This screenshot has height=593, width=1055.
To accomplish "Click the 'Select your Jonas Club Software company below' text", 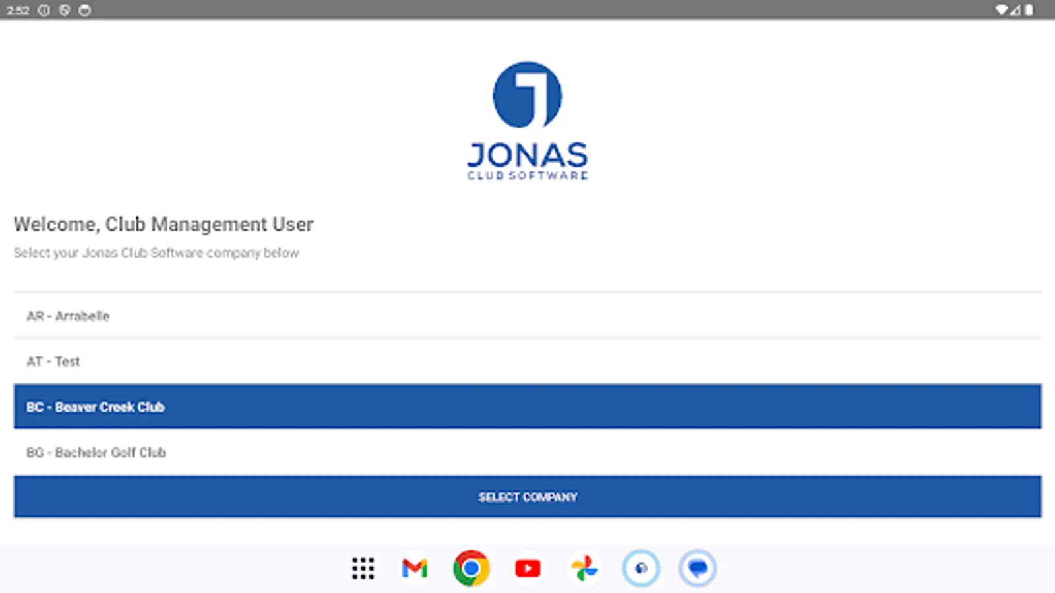I will click(156, 253).
